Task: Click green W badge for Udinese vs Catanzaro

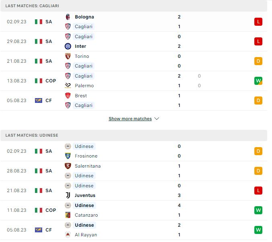Action: [258, 210]
